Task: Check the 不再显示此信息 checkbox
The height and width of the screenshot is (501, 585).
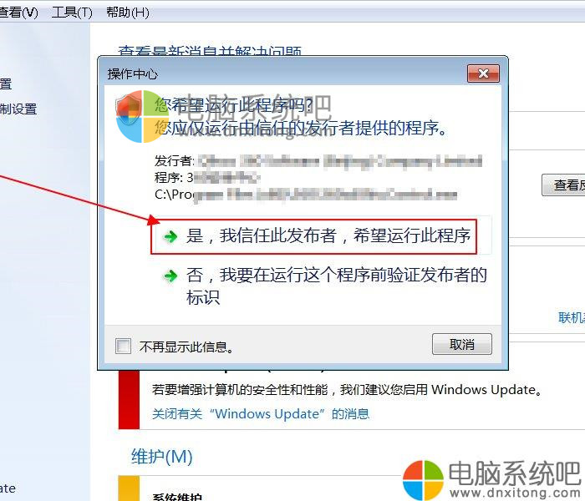Action: [x=123, y=346]
